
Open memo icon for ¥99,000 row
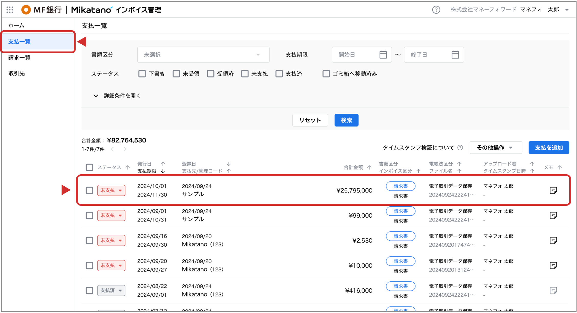click(x=553, y=215)
